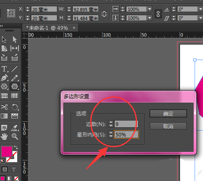Adjust 星形内陷(S) stepper arrows

111,134
